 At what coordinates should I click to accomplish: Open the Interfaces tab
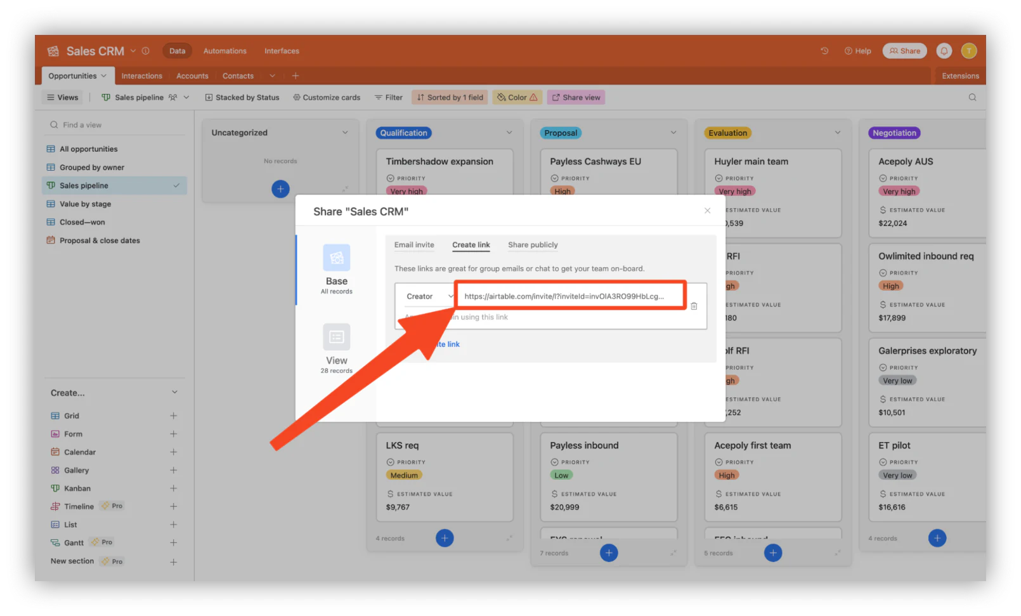tap(282, 51)
